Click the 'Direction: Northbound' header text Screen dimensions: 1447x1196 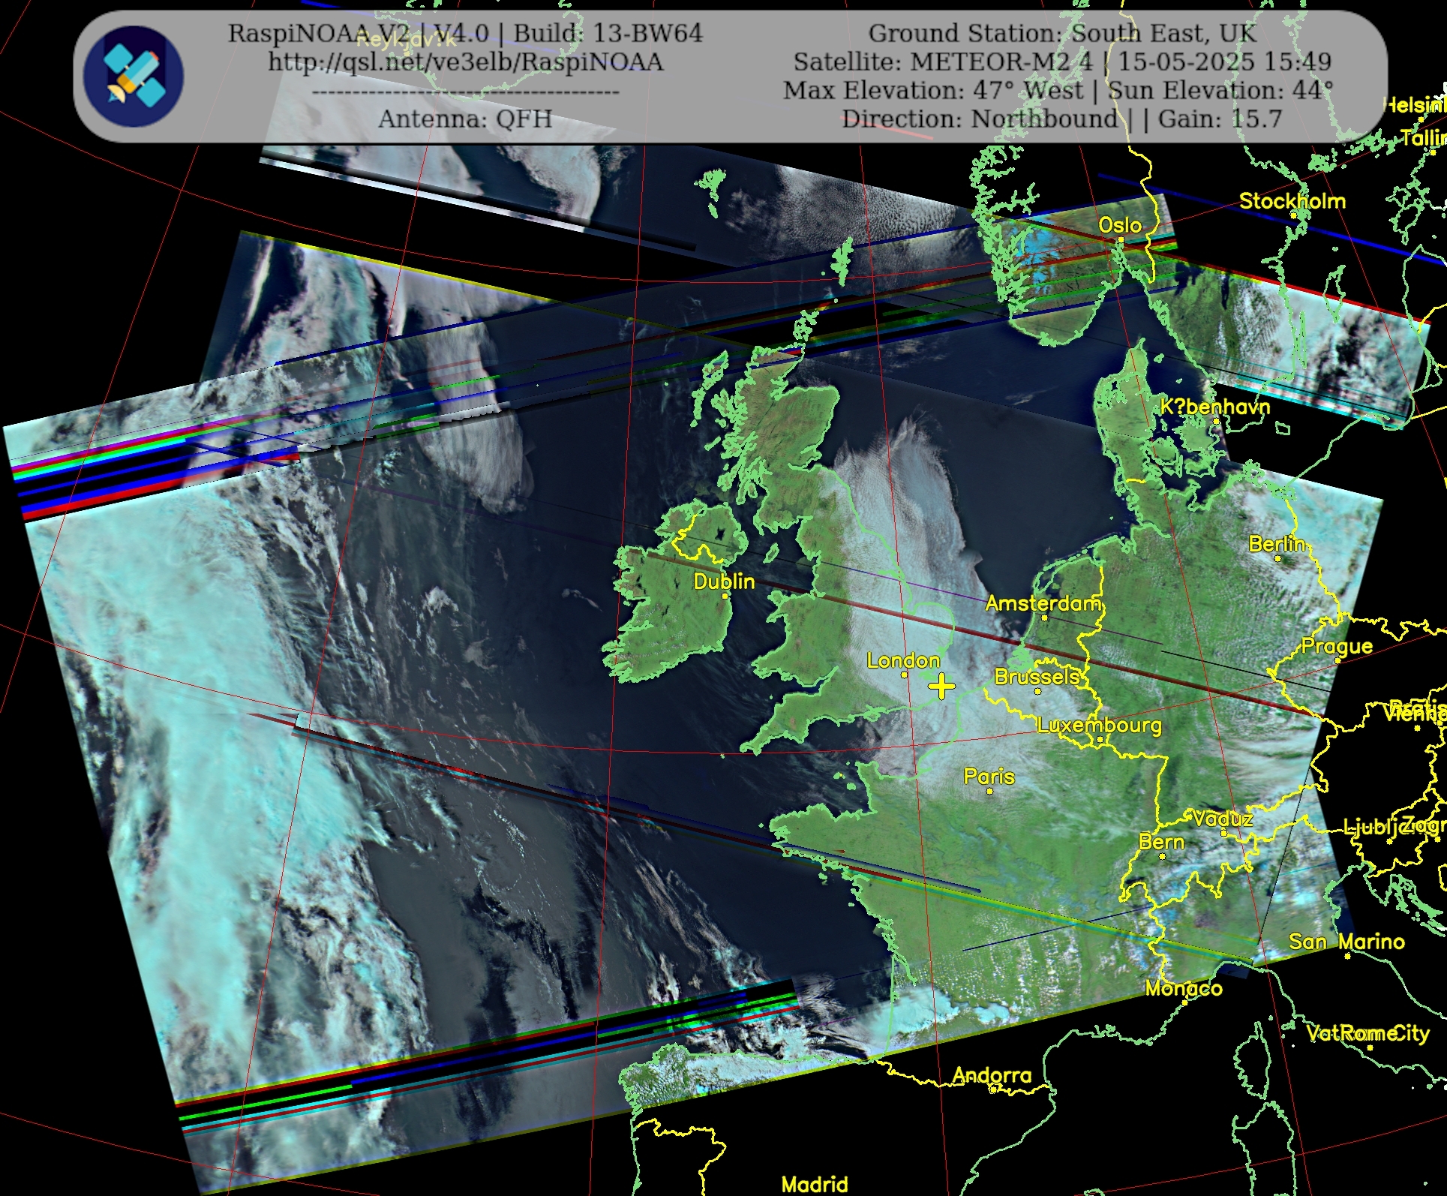[980, 119]
